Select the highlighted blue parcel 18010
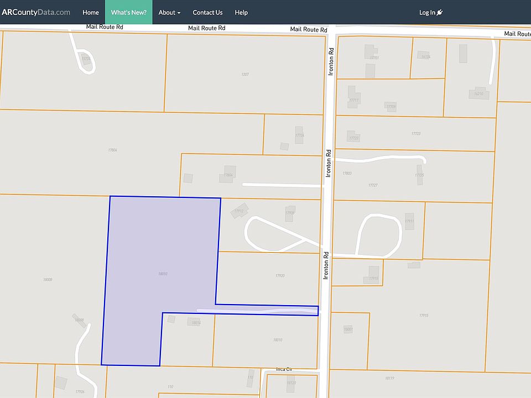531x398 pixels. click(x=163, y=274)
